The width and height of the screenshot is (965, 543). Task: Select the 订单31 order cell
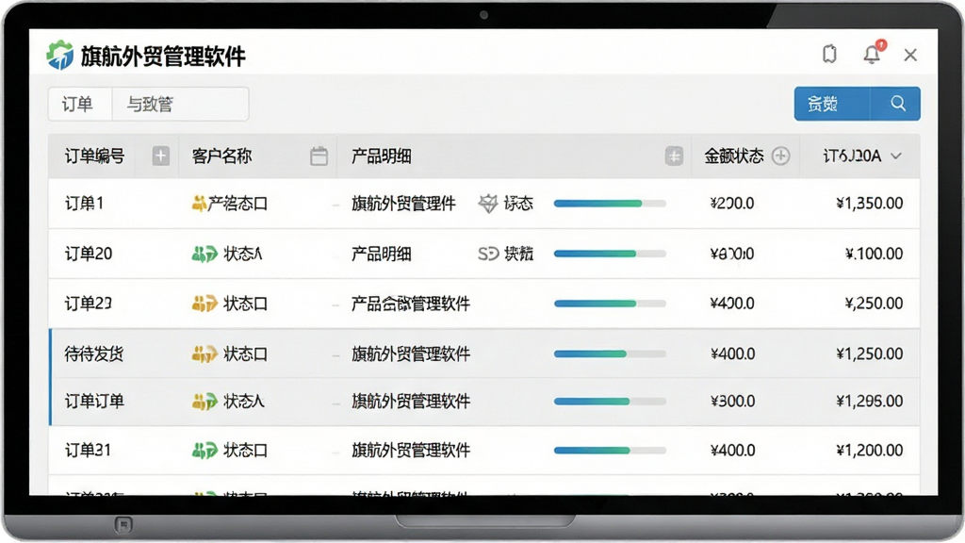point(89,451)
